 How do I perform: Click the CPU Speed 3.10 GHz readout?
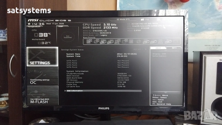point(100,25)
